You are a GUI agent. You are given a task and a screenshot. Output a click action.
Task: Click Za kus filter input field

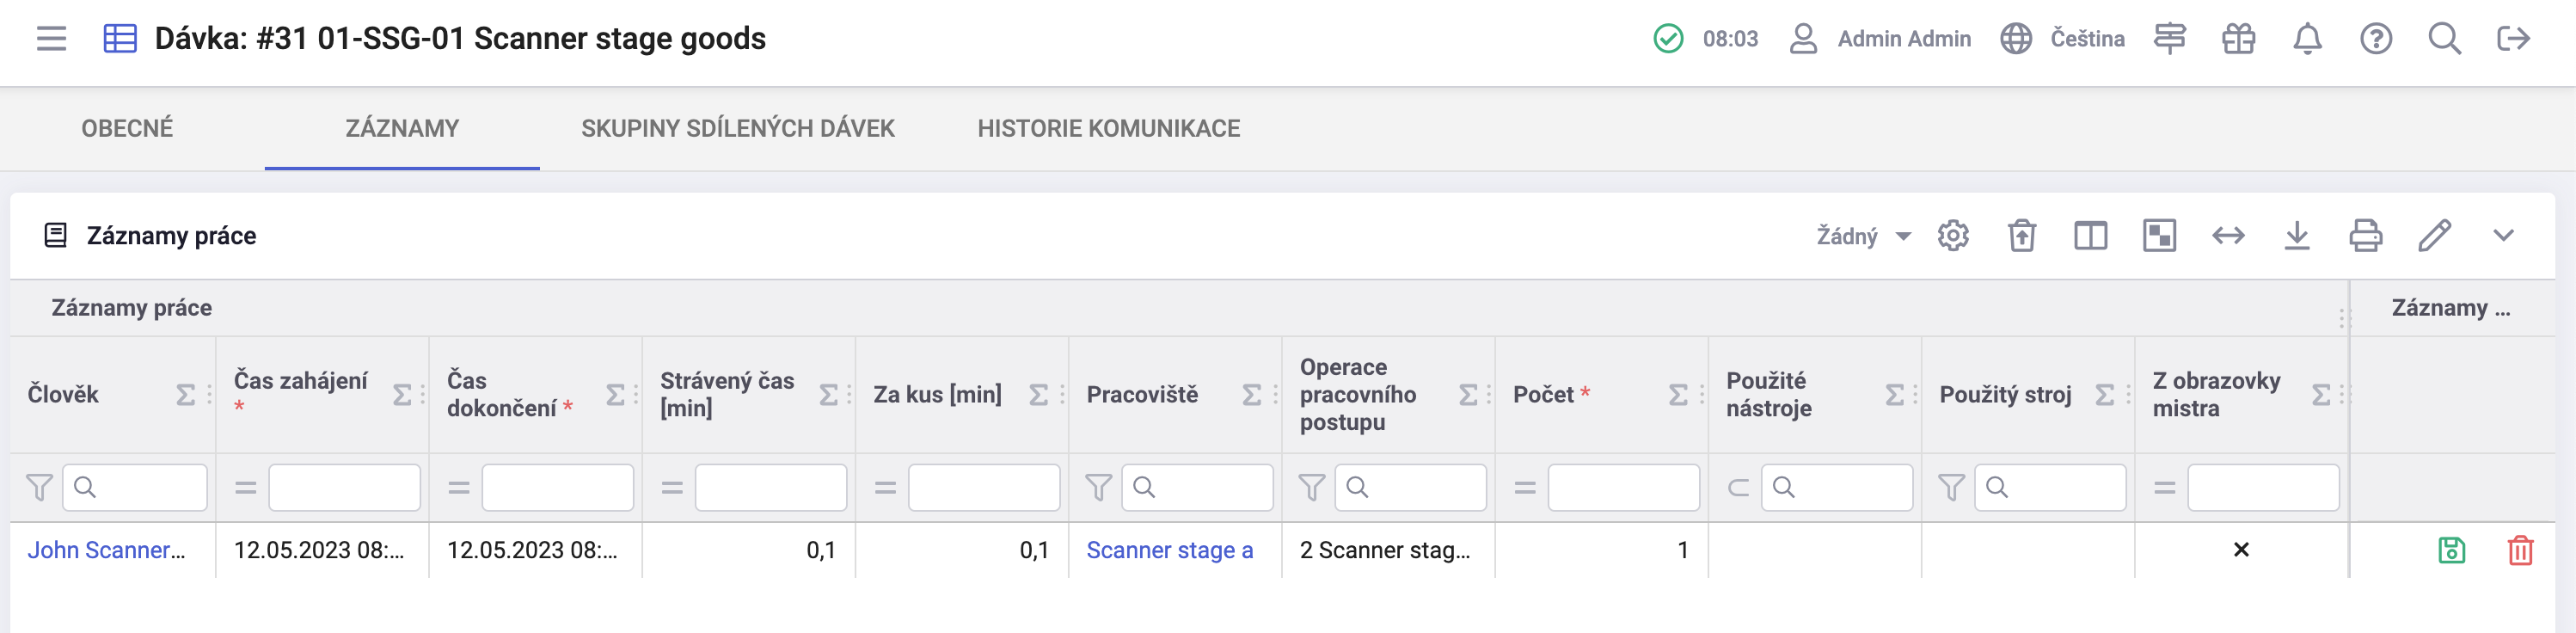984,488
